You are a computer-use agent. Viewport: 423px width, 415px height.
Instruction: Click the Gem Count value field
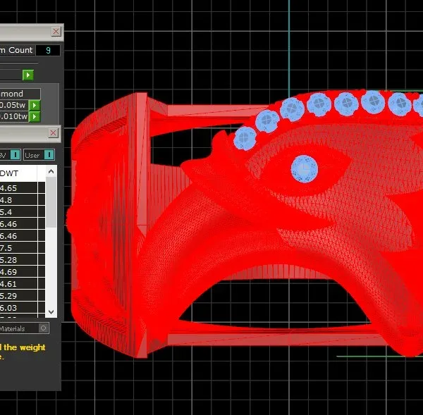coord(48,50)
